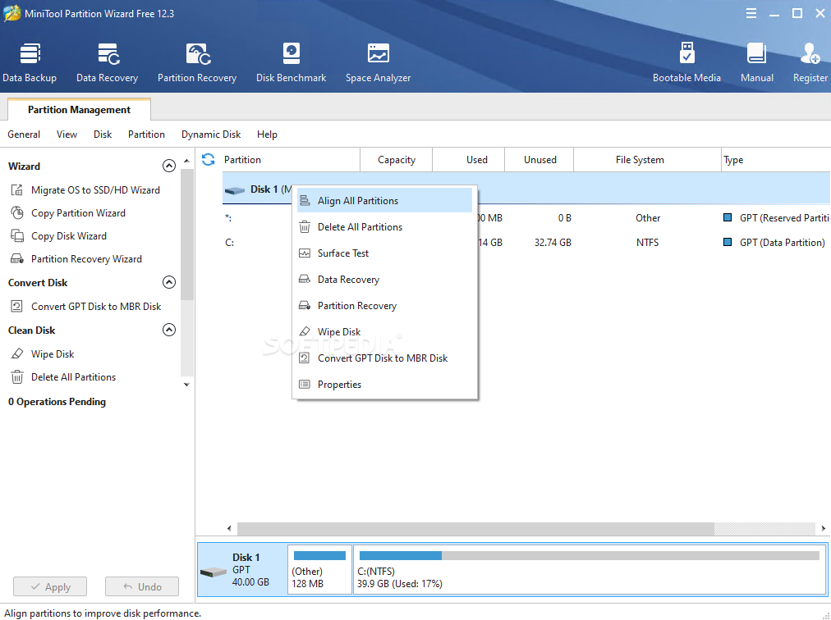Open Partition Recovery in the top toolbar
This screenshot has height=620, width=831.
click(197, 63)
